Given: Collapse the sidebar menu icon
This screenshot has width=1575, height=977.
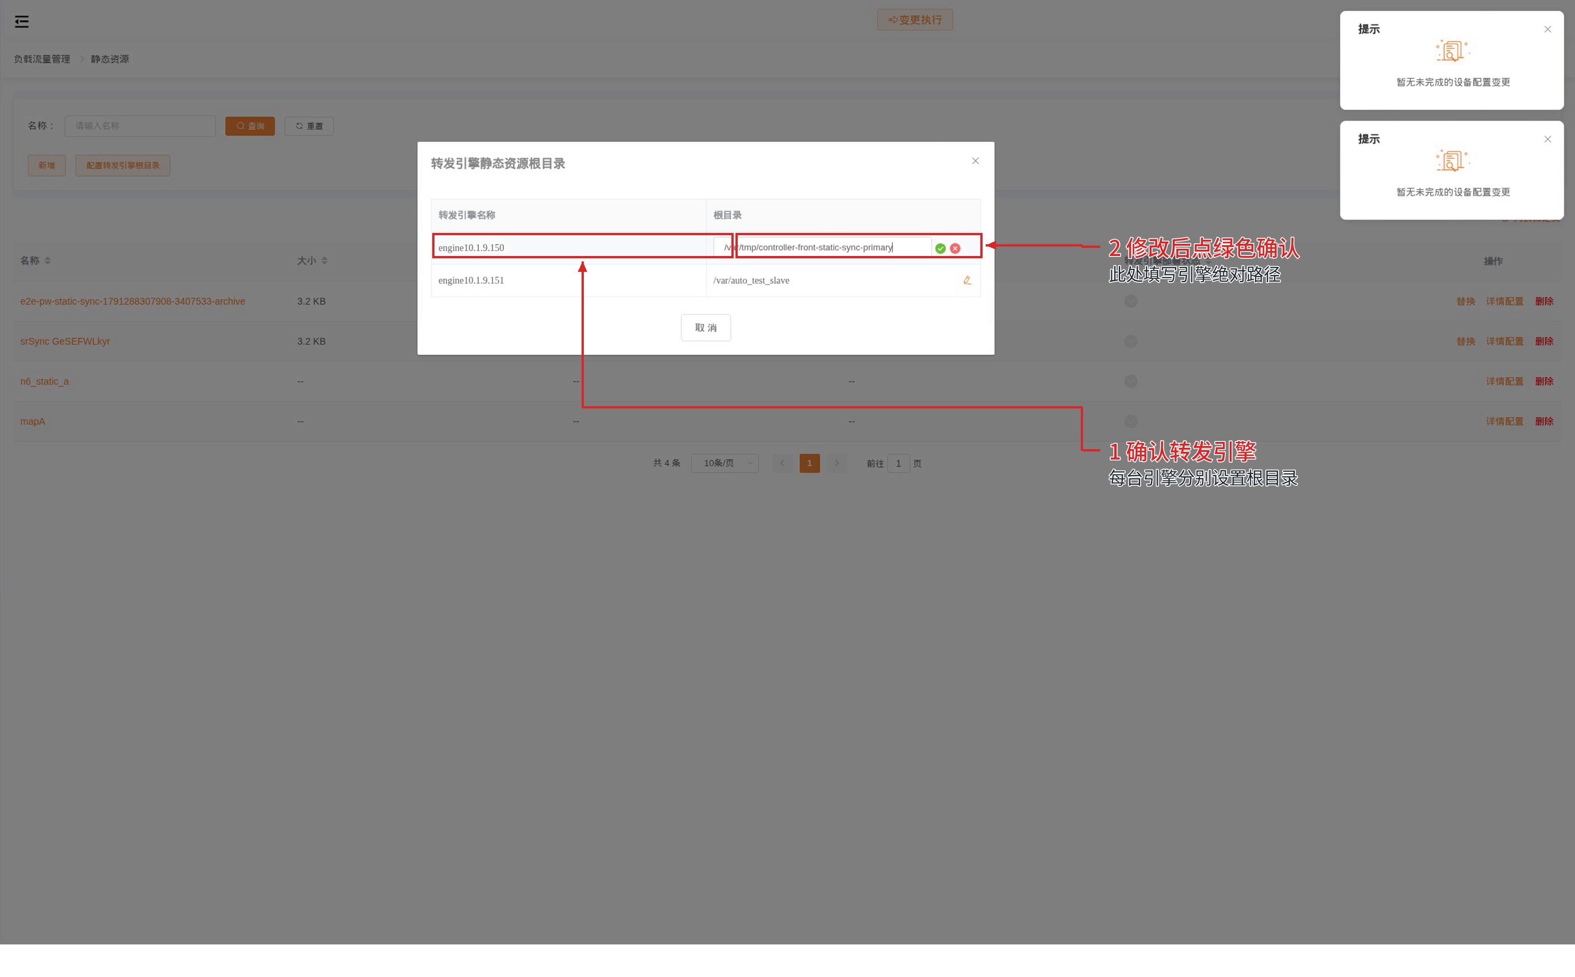Looking at the screenshot, I should tap(21, 21).
